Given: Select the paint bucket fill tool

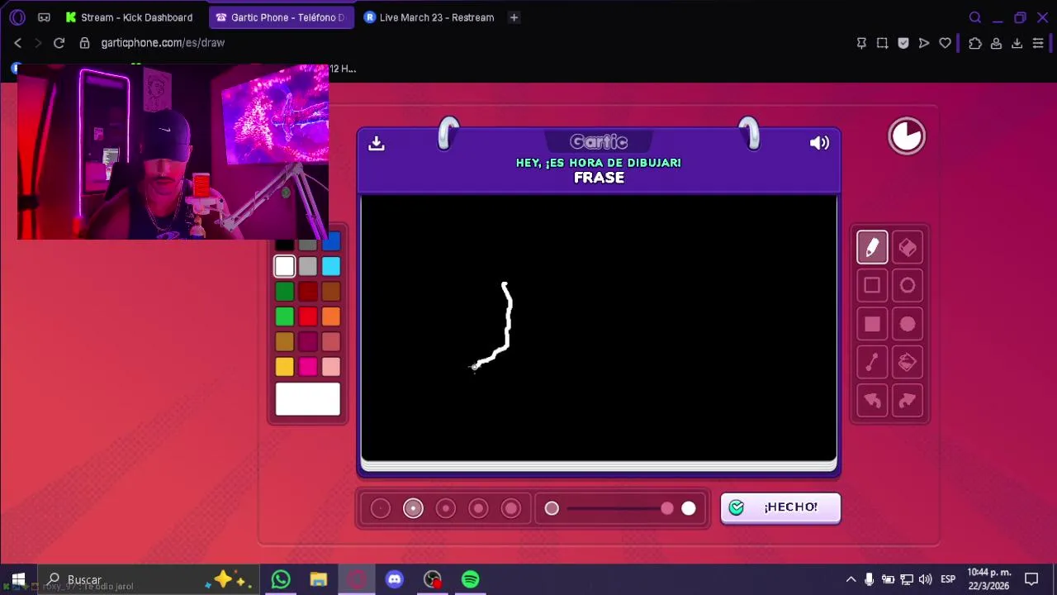Looking at the screenshot, I should (908, 362).
